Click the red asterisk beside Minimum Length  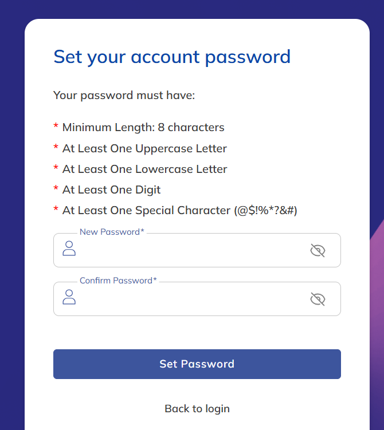[x=56, y=127]
